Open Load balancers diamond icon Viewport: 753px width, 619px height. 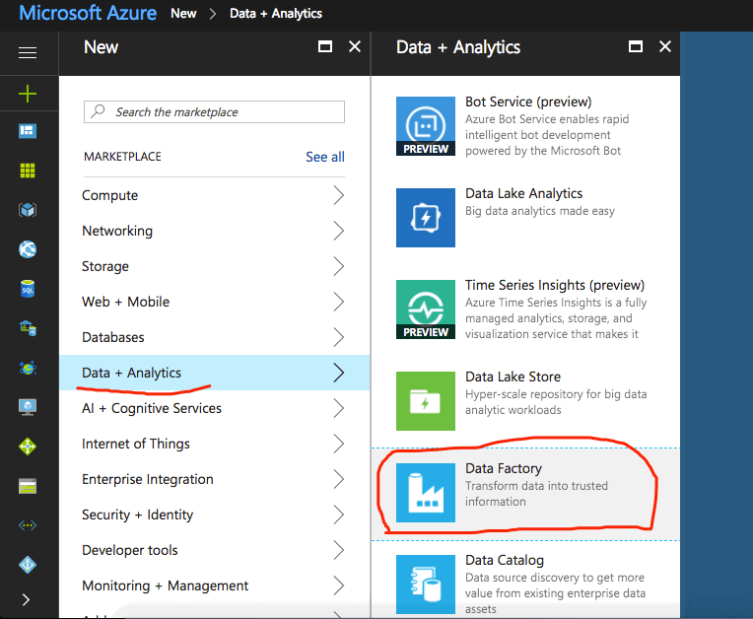28,447
